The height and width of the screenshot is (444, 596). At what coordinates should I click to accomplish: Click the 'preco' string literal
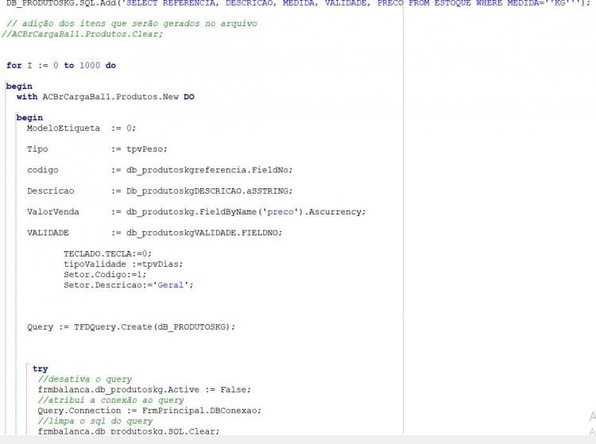(x=281, y=211)
